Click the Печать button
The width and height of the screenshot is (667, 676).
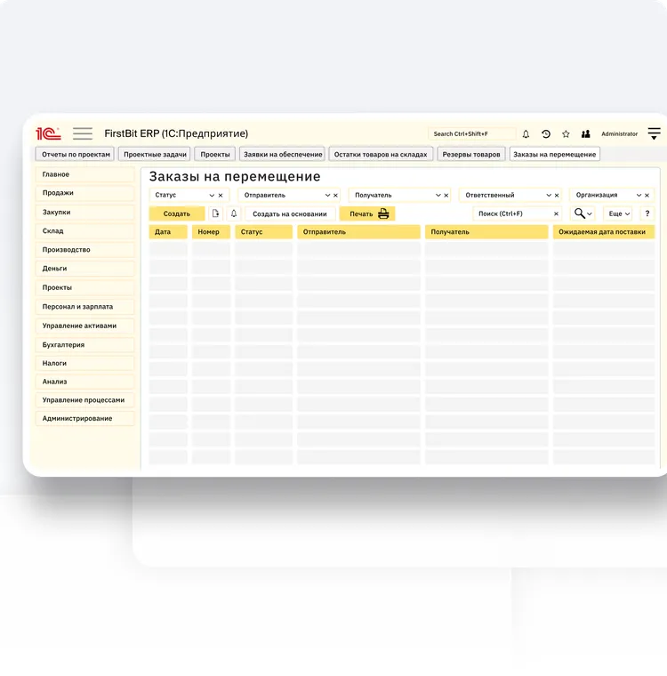click(x=367, y=213)
